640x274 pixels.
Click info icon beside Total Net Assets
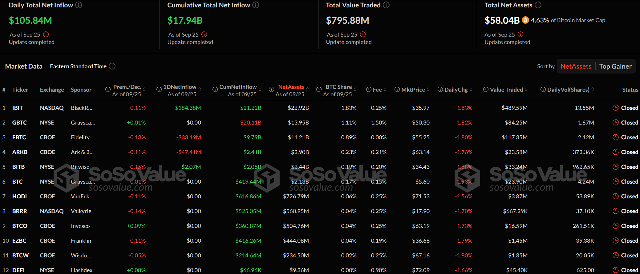click(x=538, y=5)
